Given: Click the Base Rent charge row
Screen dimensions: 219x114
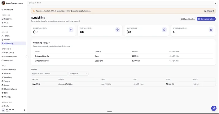Looking at the screenshot, I should [x=123, y=61].
